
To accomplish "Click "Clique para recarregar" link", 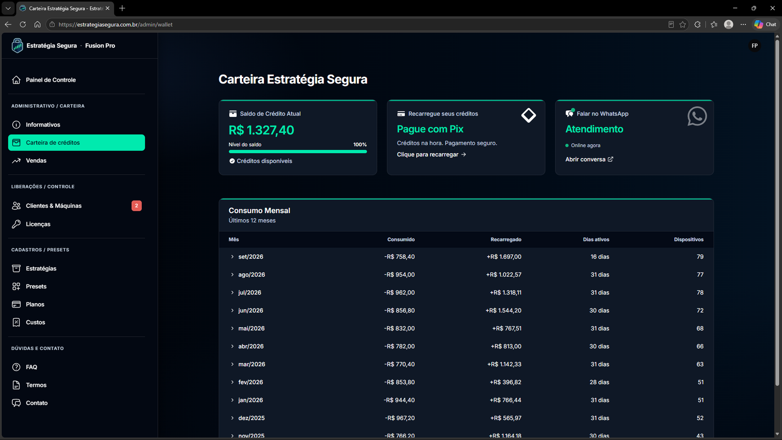I will [x=432, y=154].
